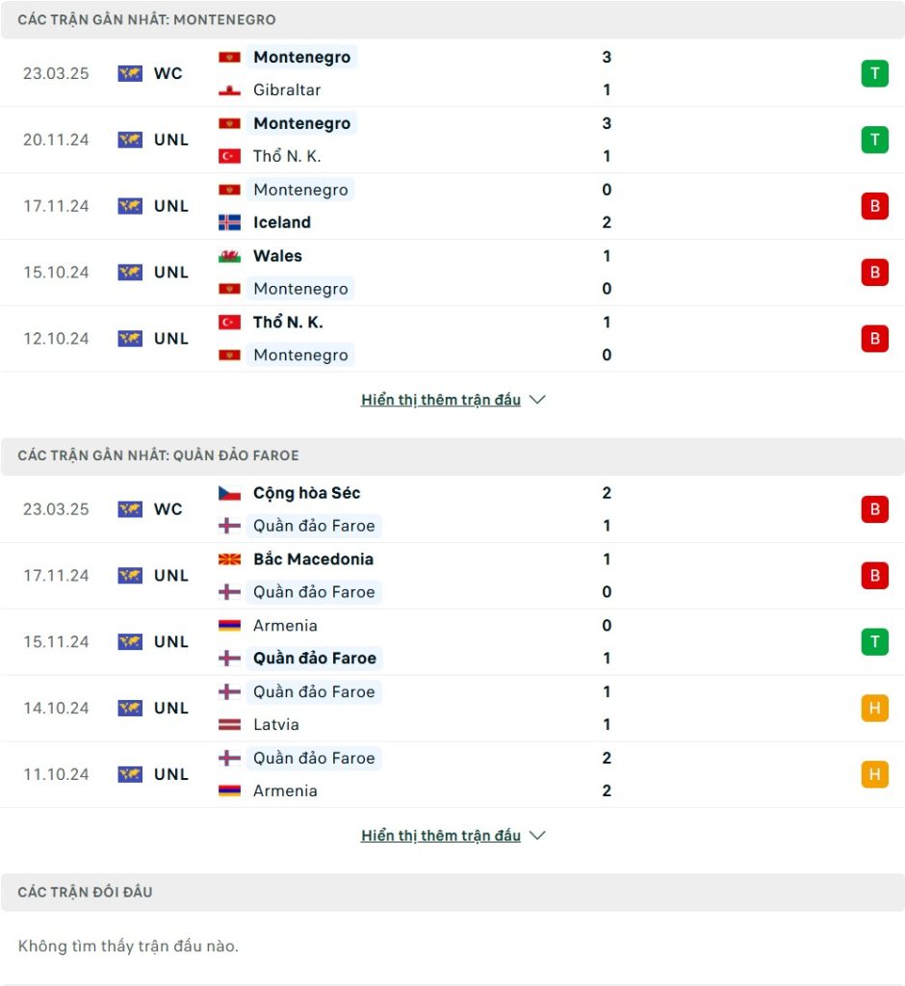Expand more Quần đảo Faroe matches with the chevron

coord(537,835)
